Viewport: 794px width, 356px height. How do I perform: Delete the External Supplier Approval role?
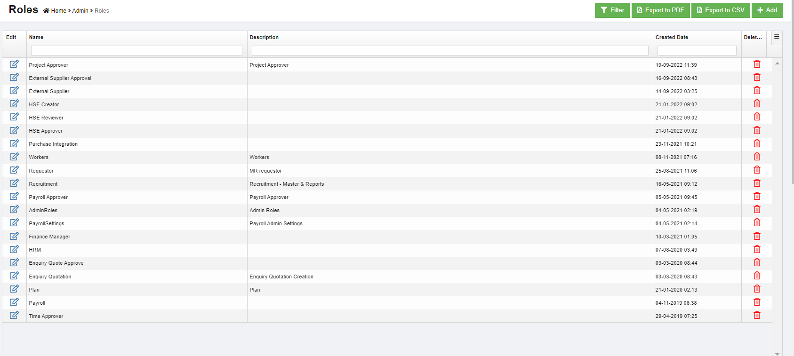[756, 77]
